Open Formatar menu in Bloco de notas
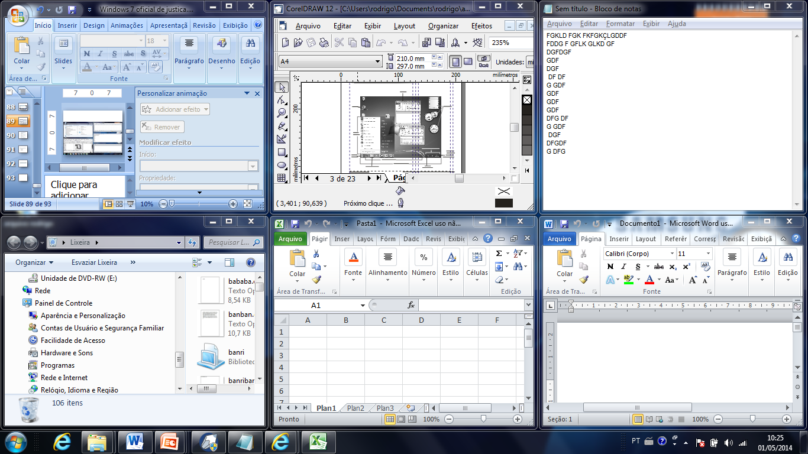Viewport: 808px width, 454px height. (x=620, y=24)
